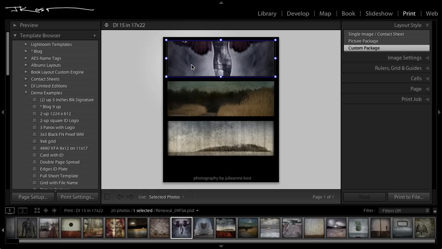Select red sun thumbnail in filmstrip
The height and width of the screenshot is (249, 442).
click(71, 228)
